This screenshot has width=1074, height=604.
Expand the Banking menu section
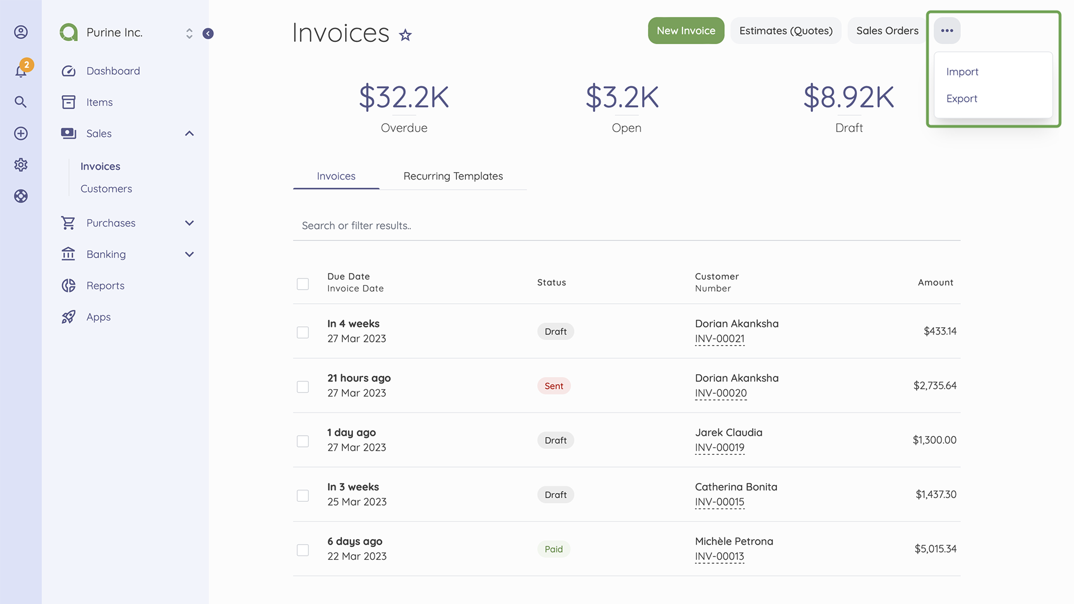[x=189, y=254]
